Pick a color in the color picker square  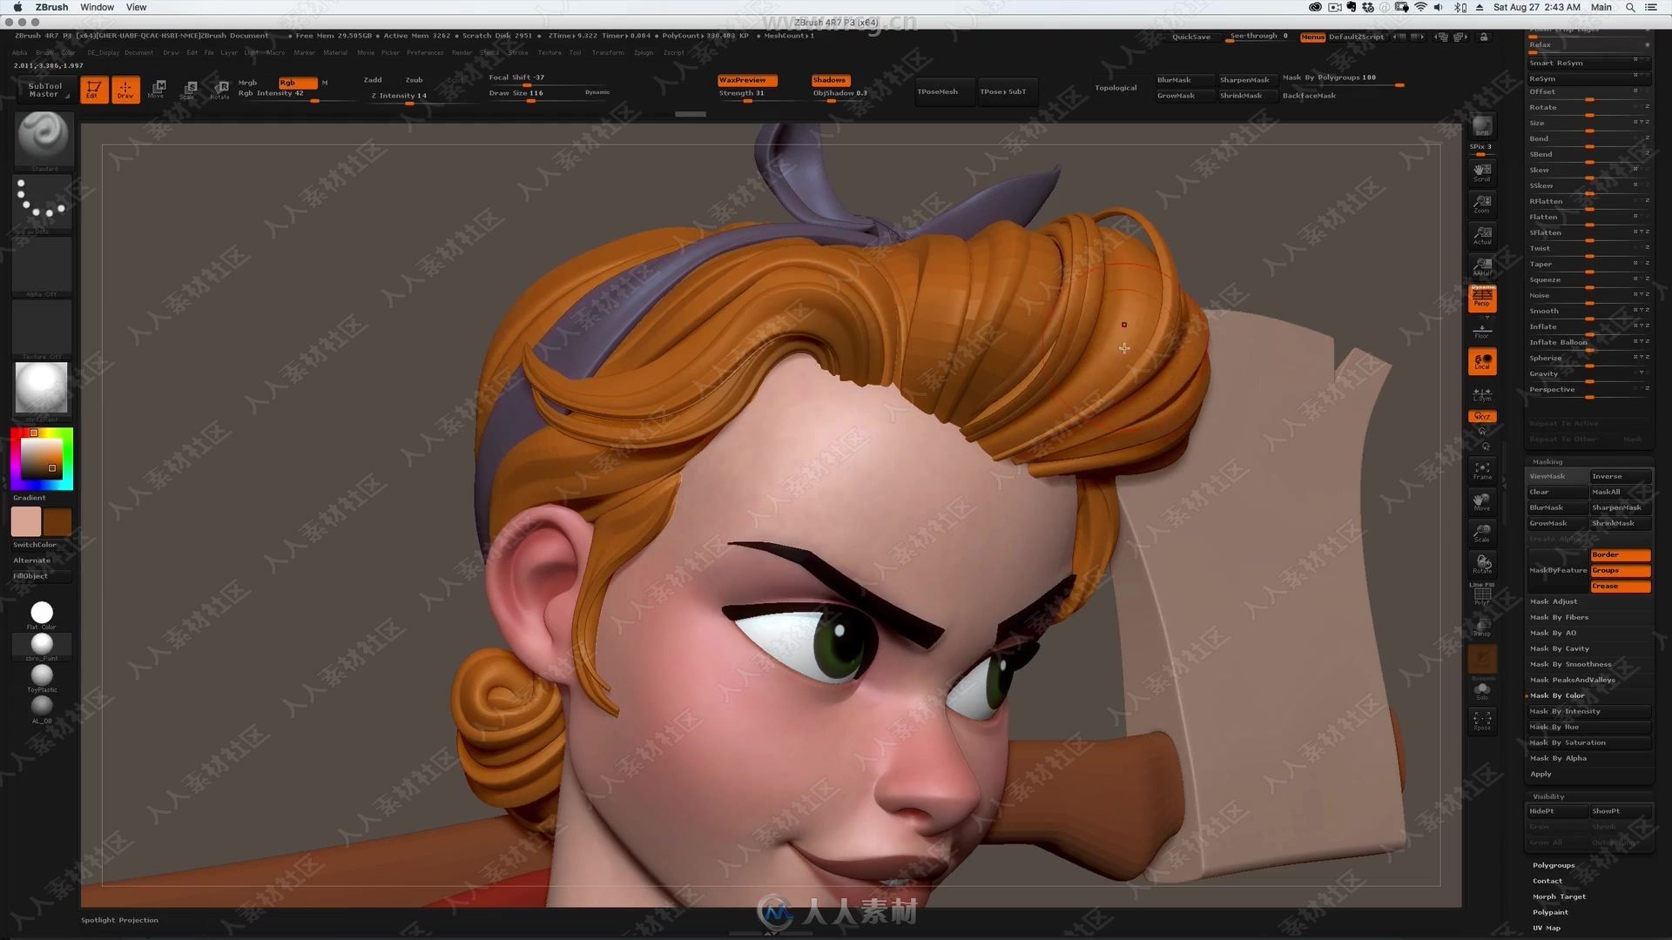coord(41,458)
